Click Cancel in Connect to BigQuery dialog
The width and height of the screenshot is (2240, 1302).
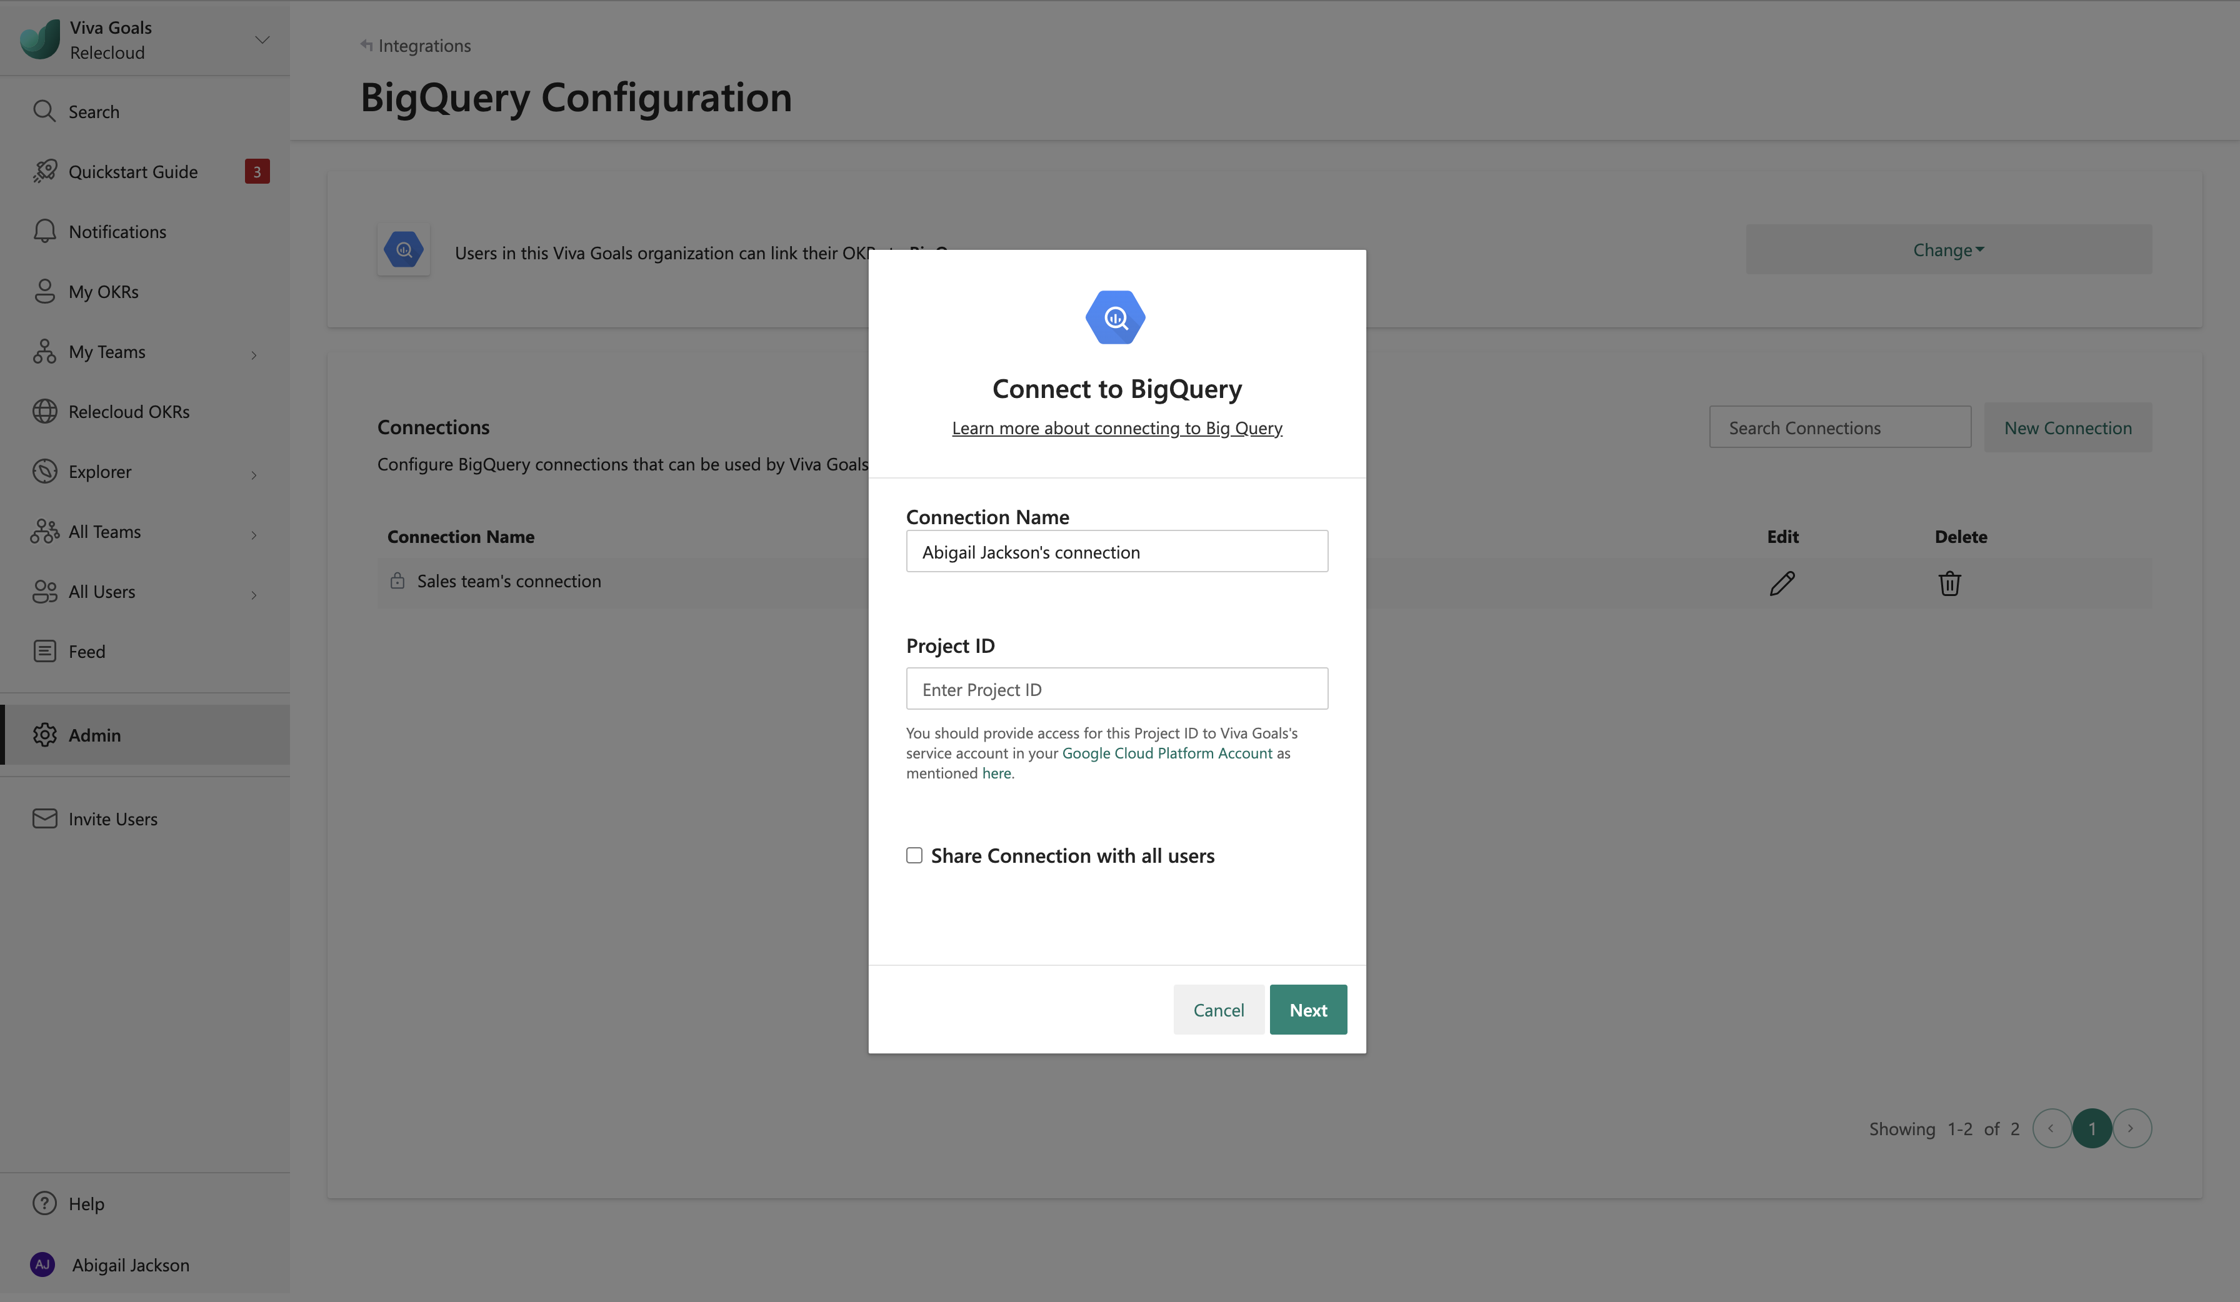click(1217, 1010)
